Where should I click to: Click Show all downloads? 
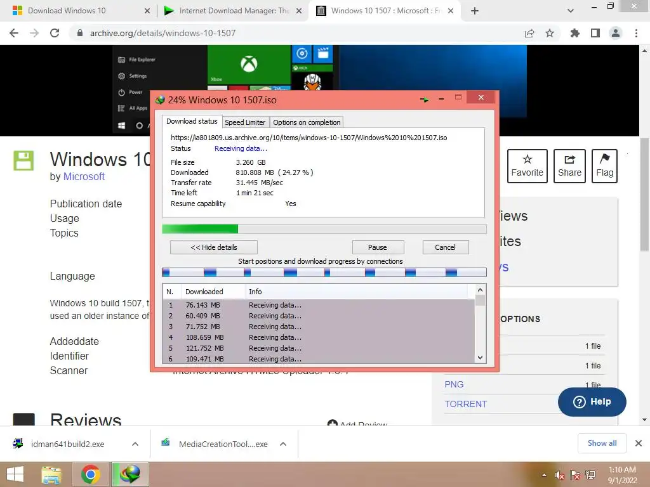pyautogui.click(x=602, y=443)
